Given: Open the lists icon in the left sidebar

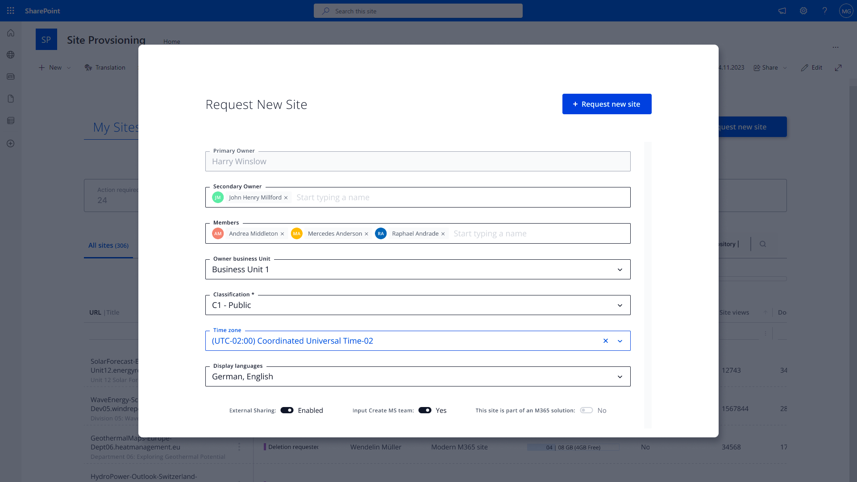Looking at the screenshot, I should tap(10, 120).
